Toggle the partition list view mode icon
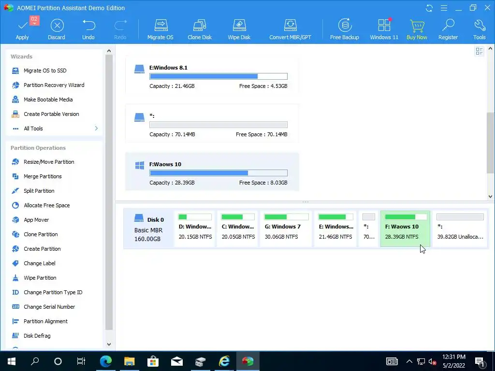This screenshot has width=495, height=371. coord(479,51)
